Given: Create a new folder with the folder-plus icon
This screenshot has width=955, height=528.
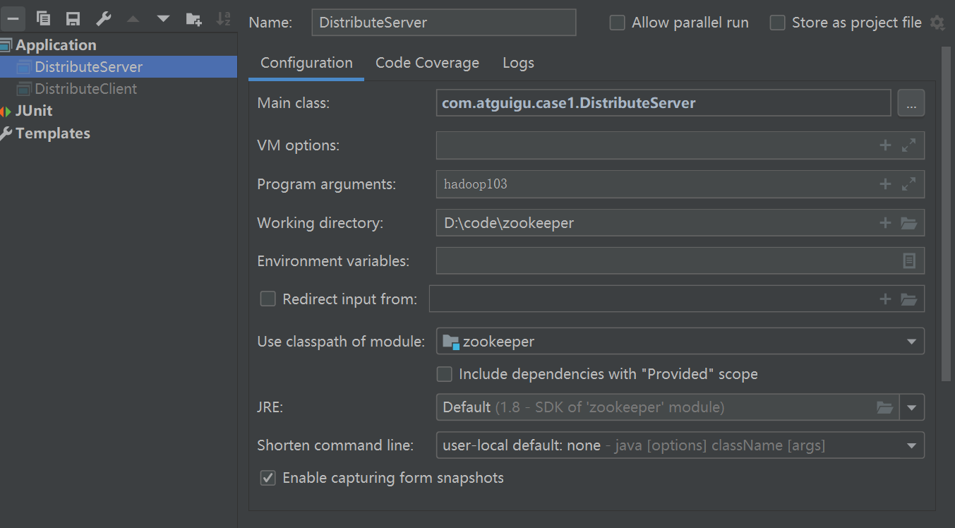Looking at the screenshot, I should (x=193, y=19).
